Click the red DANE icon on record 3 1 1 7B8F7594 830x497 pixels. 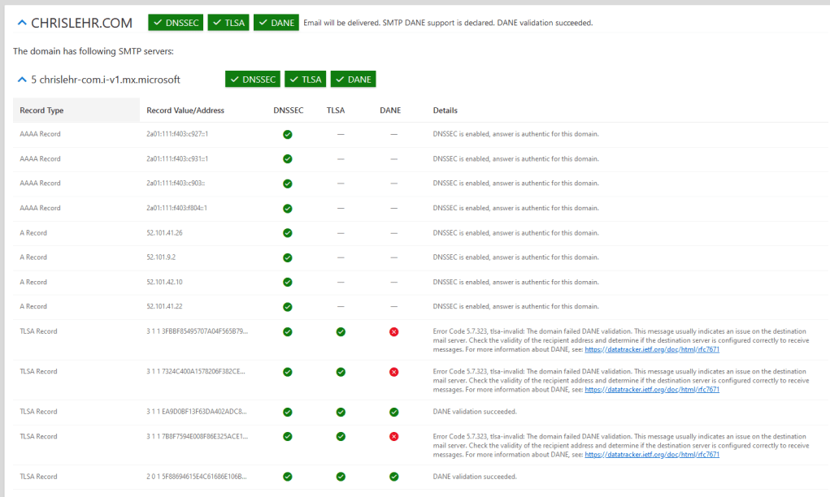pos(393,436)
